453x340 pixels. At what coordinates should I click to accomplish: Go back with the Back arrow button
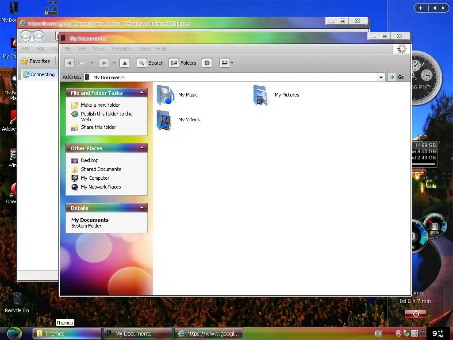click(69, 63)
